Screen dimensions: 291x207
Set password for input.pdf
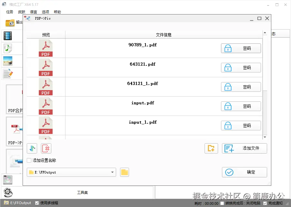241,106
